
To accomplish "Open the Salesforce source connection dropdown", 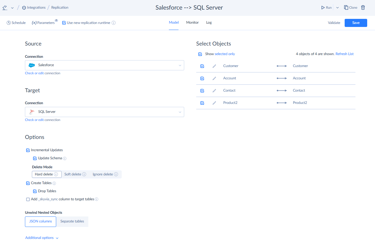I will (104, 65).
